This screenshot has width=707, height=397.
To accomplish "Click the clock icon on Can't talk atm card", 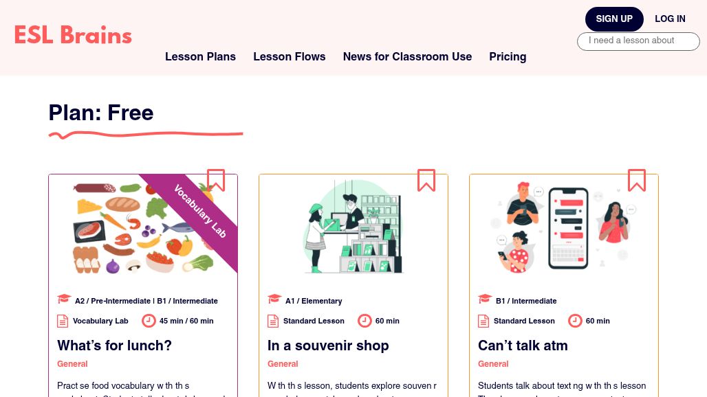I will [575, 321].
